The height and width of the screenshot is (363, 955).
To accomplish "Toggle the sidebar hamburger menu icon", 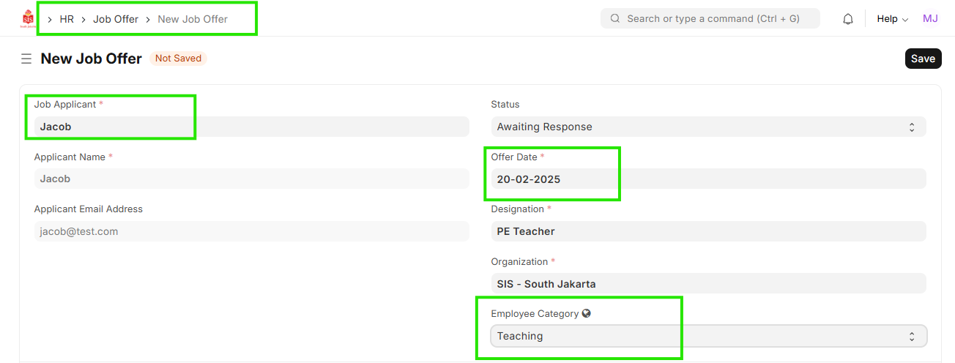I will pyautogui.click(x=26, y=59).
